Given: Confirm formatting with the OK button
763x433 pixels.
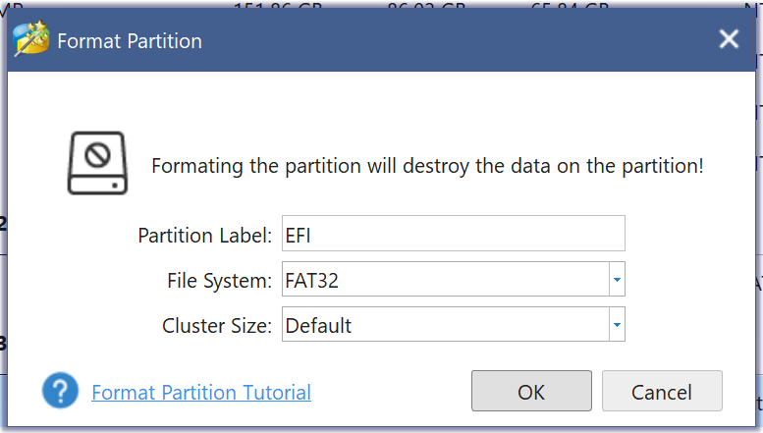Looking at the screenshot, I should tap(531, 392).
